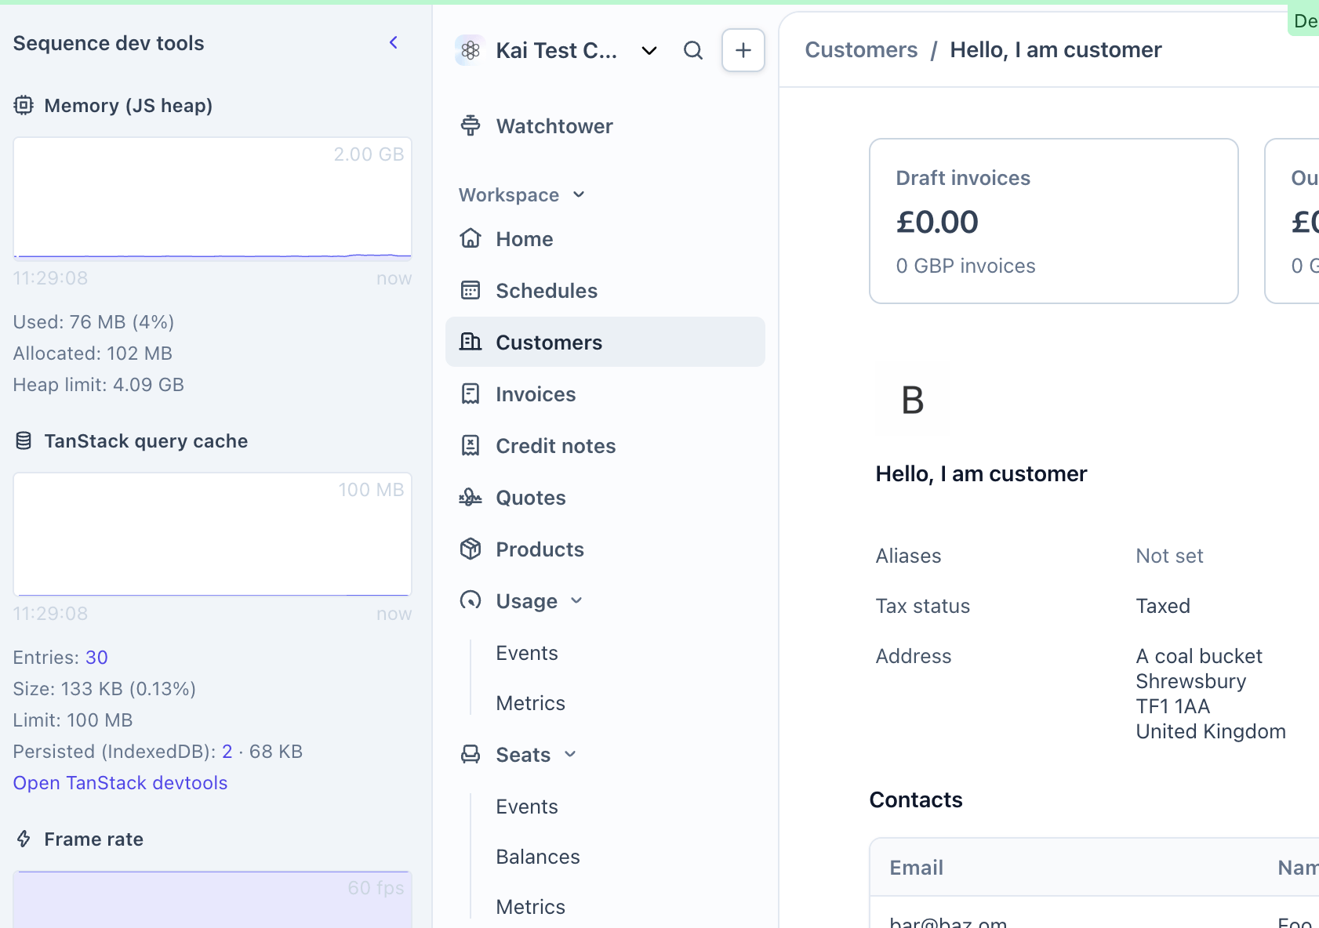Open Balances under Seats
This screenshot has width=1319, height=928.
pos(538,857)
